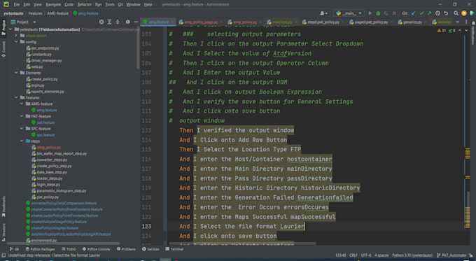Open Structure tool window in sidebar
476x261 pixels.
pos(3,233)
